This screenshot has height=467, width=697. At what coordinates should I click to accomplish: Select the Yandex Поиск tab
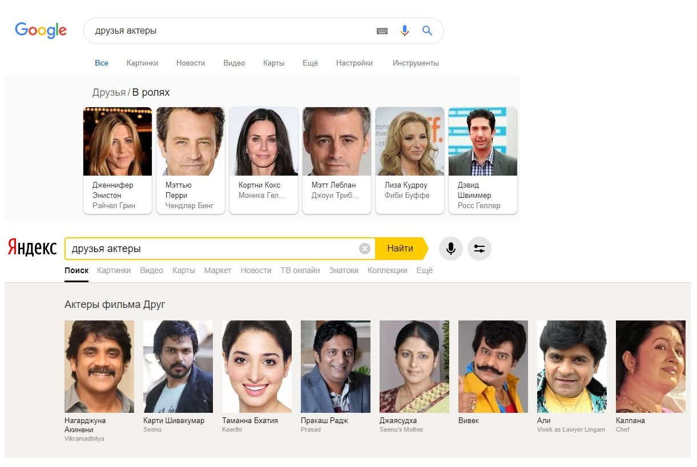pos(76,270)
